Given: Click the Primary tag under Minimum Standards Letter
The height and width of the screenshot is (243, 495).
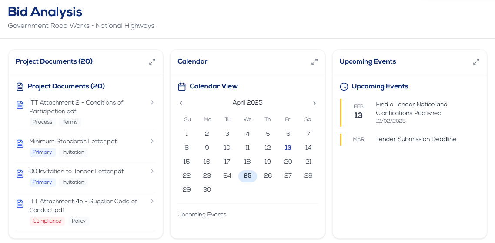Looking at the screenshot, I should coord(42,152).
